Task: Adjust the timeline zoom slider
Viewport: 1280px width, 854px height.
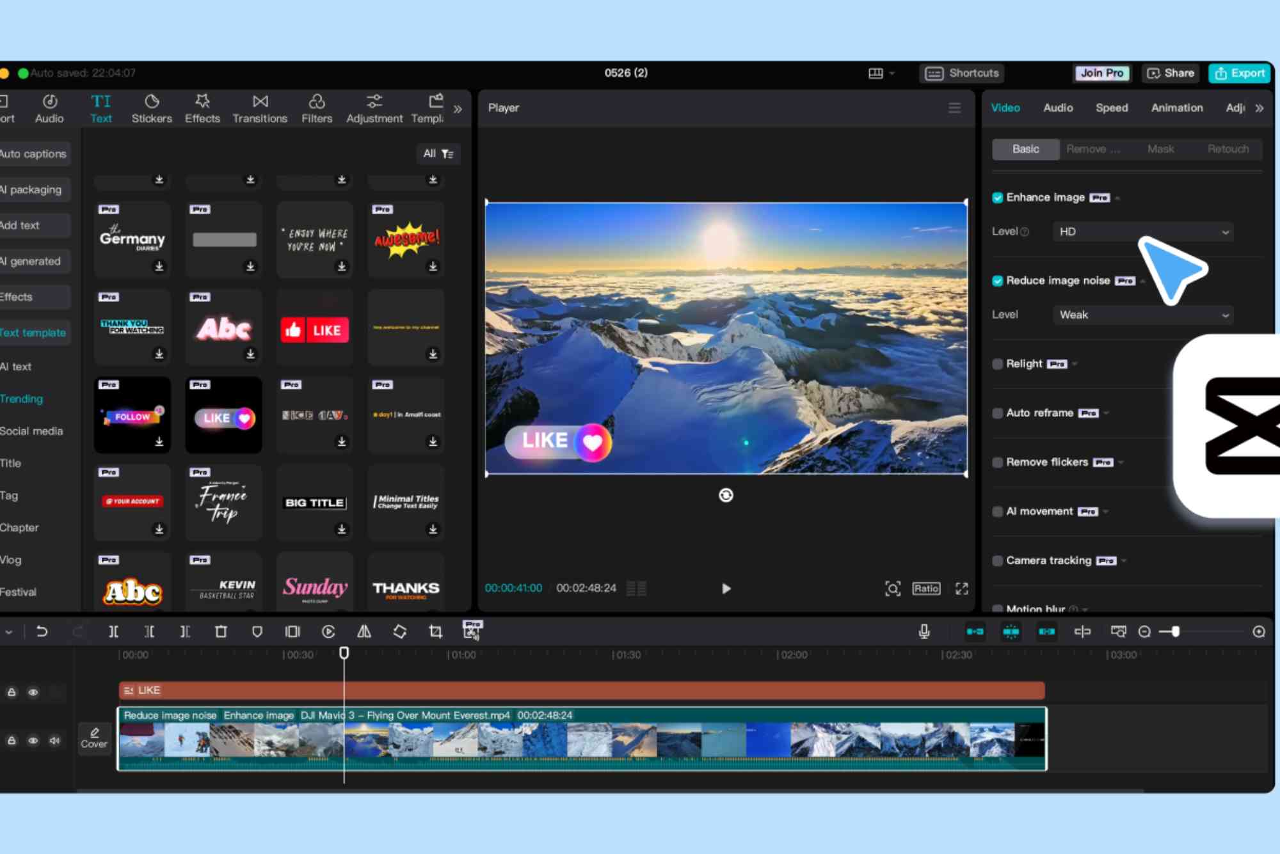Action: [x=1175, y=632]
